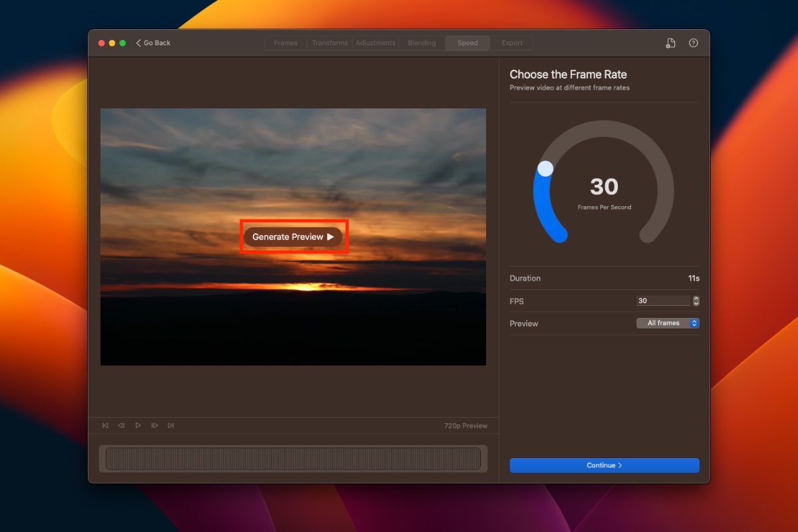Image resolution: width=798 pixels, height=532 pixels.
Task: Go to the Export tab
Action: tap(512, 43)
